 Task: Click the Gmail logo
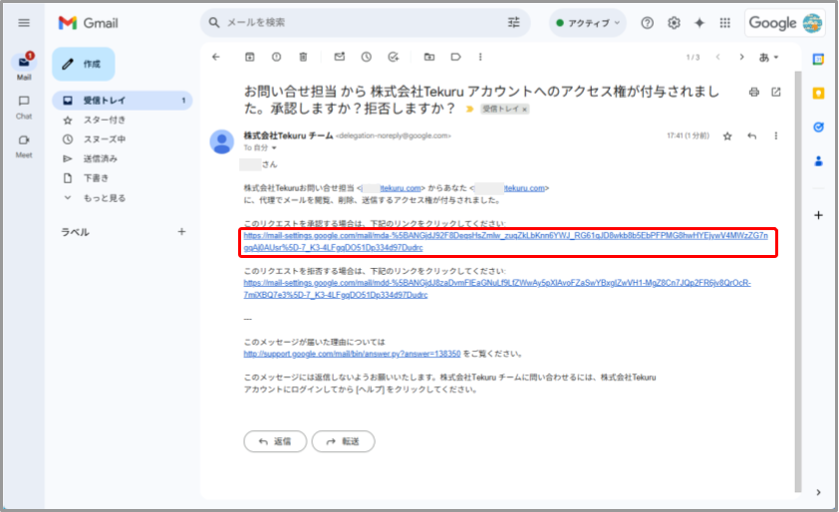click(89, 23)
